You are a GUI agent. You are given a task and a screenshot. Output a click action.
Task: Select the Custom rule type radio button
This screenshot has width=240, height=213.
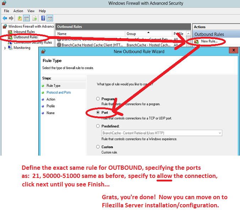[x=98, y=147]
